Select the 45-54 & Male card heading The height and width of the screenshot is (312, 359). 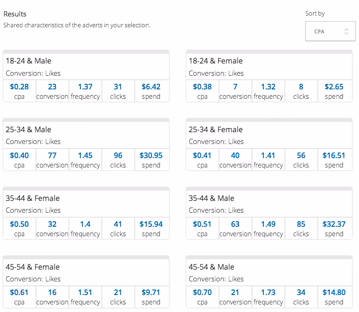(211, 267)
